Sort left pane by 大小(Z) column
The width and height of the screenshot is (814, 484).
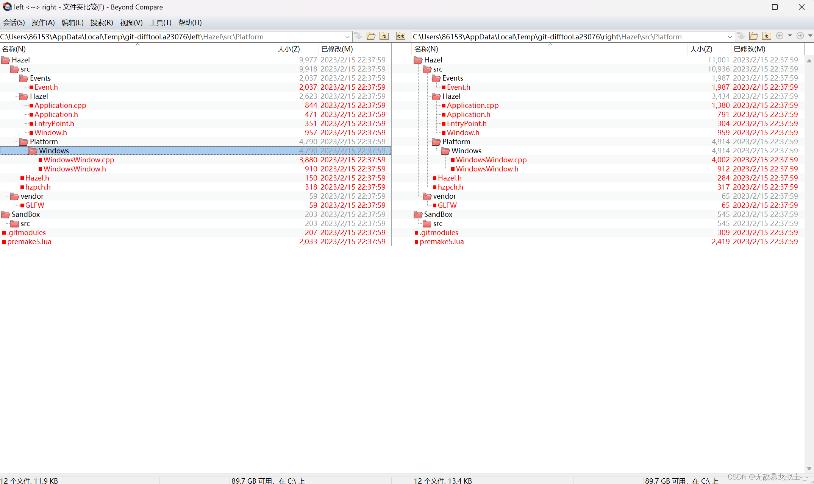pyautogui.click(x=289, y=49)
